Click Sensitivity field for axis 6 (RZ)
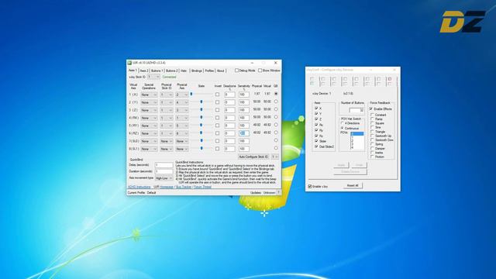The image size is (496, 279). tap(243, 133)
